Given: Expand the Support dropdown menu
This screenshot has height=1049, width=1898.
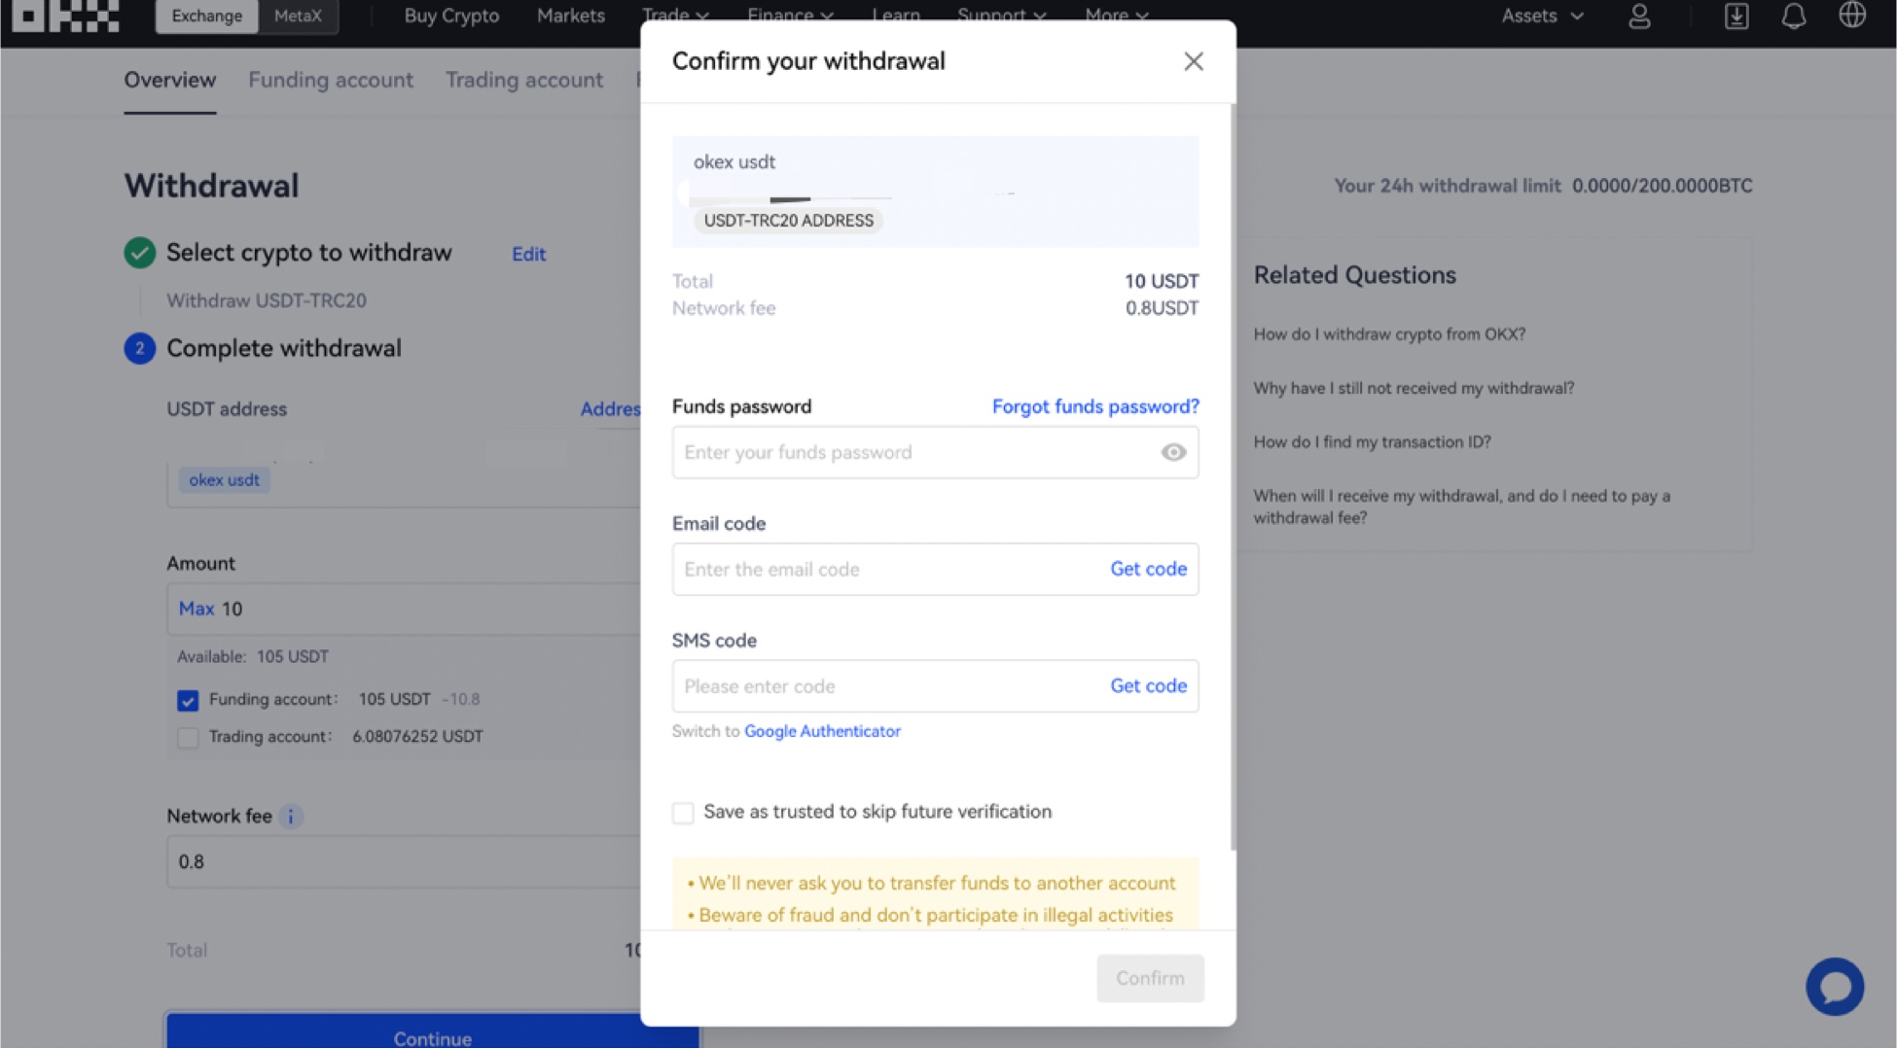Looking at the screenshot, I should 1001,16.
